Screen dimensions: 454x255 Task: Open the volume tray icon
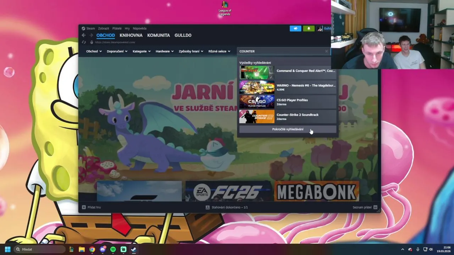click(431, 249)
